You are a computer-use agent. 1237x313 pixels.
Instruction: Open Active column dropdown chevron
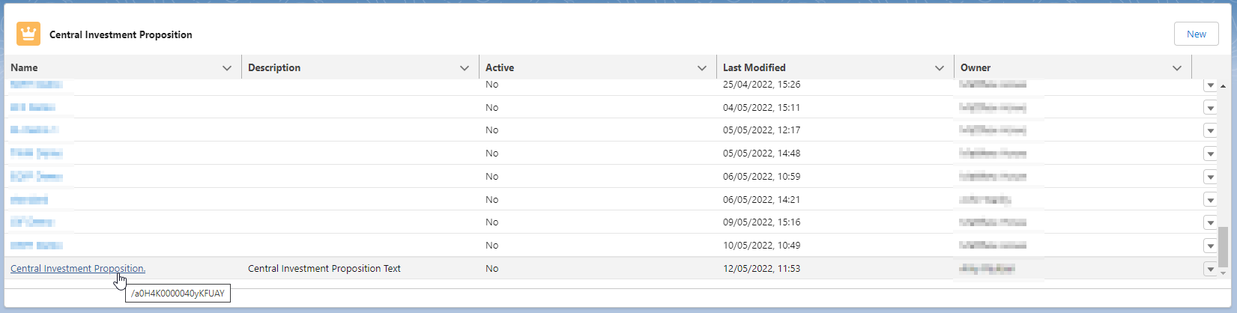click(702, 68)
